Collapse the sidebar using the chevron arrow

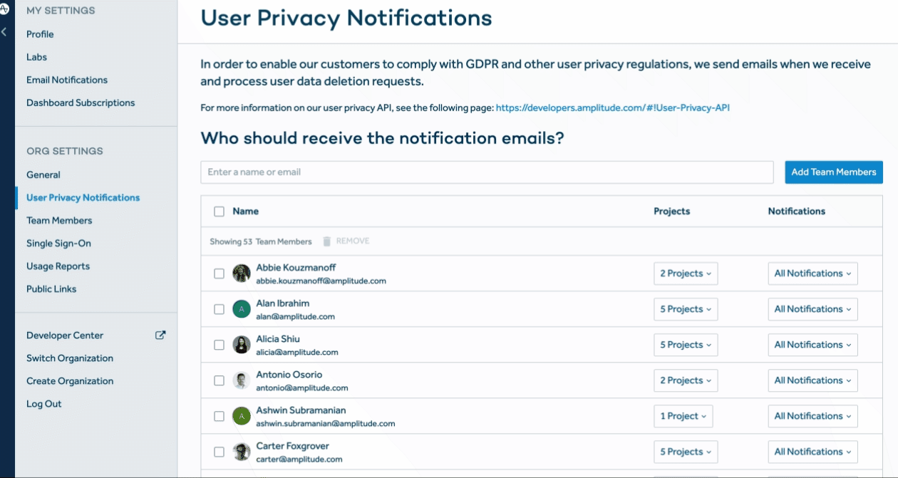[x=4, y=33]
